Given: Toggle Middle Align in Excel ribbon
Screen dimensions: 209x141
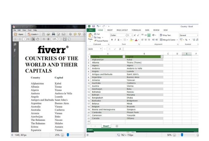Looking at the screenshot, I should 146,35.
